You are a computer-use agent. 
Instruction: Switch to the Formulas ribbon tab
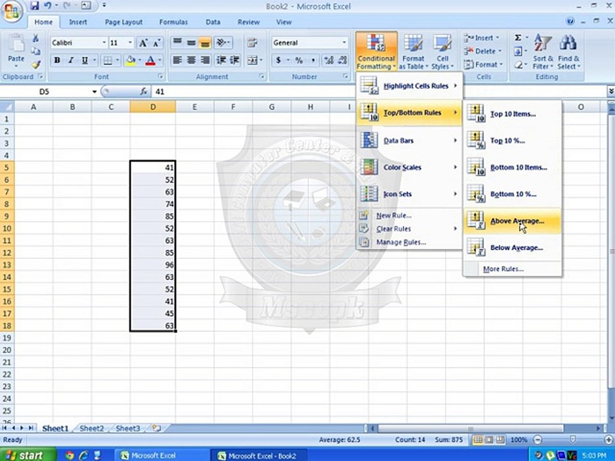pyautogui.click(x=174, y=22)
